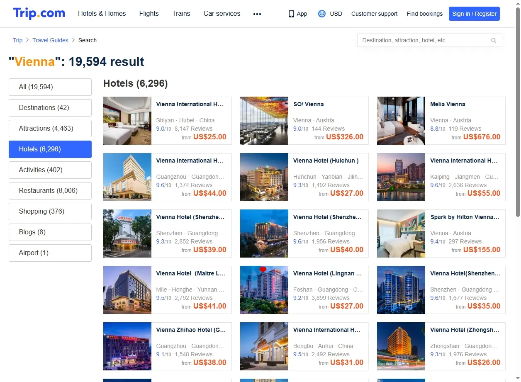The height and width of the screenshot is (382, 521).
Task: Click Vienna Hotel (Lingnan title
Action: pos(328,273)
